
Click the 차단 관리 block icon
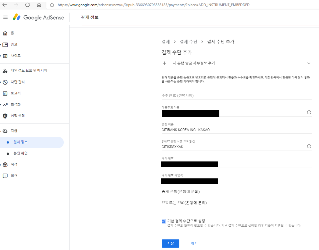(x=5, y=82)
